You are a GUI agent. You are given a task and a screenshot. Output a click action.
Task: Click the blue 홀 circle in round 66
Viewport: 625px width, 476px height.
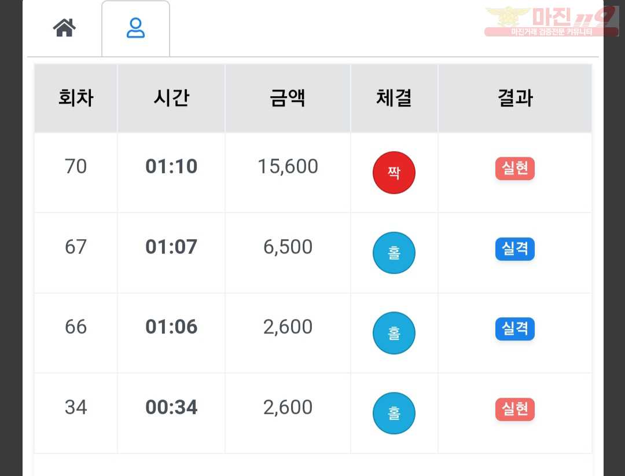click(394, 333)
